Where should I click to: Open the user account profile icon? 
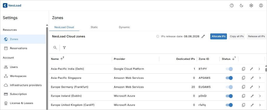[x=261, y=5]
